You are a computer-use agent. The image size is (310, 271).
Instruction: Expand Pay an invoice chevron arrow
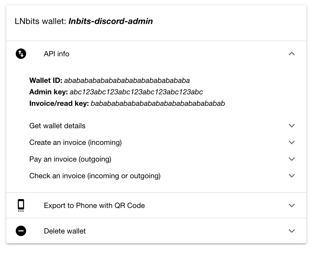coord(292,159)
